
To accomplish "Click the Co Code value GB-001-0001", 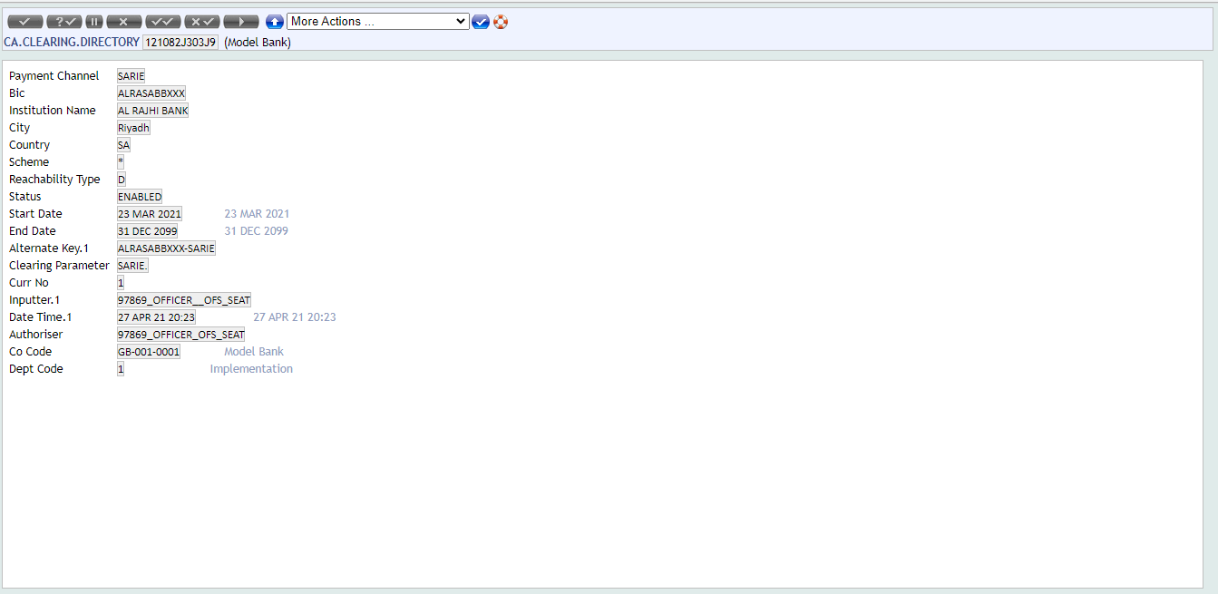I will (149, 352).
